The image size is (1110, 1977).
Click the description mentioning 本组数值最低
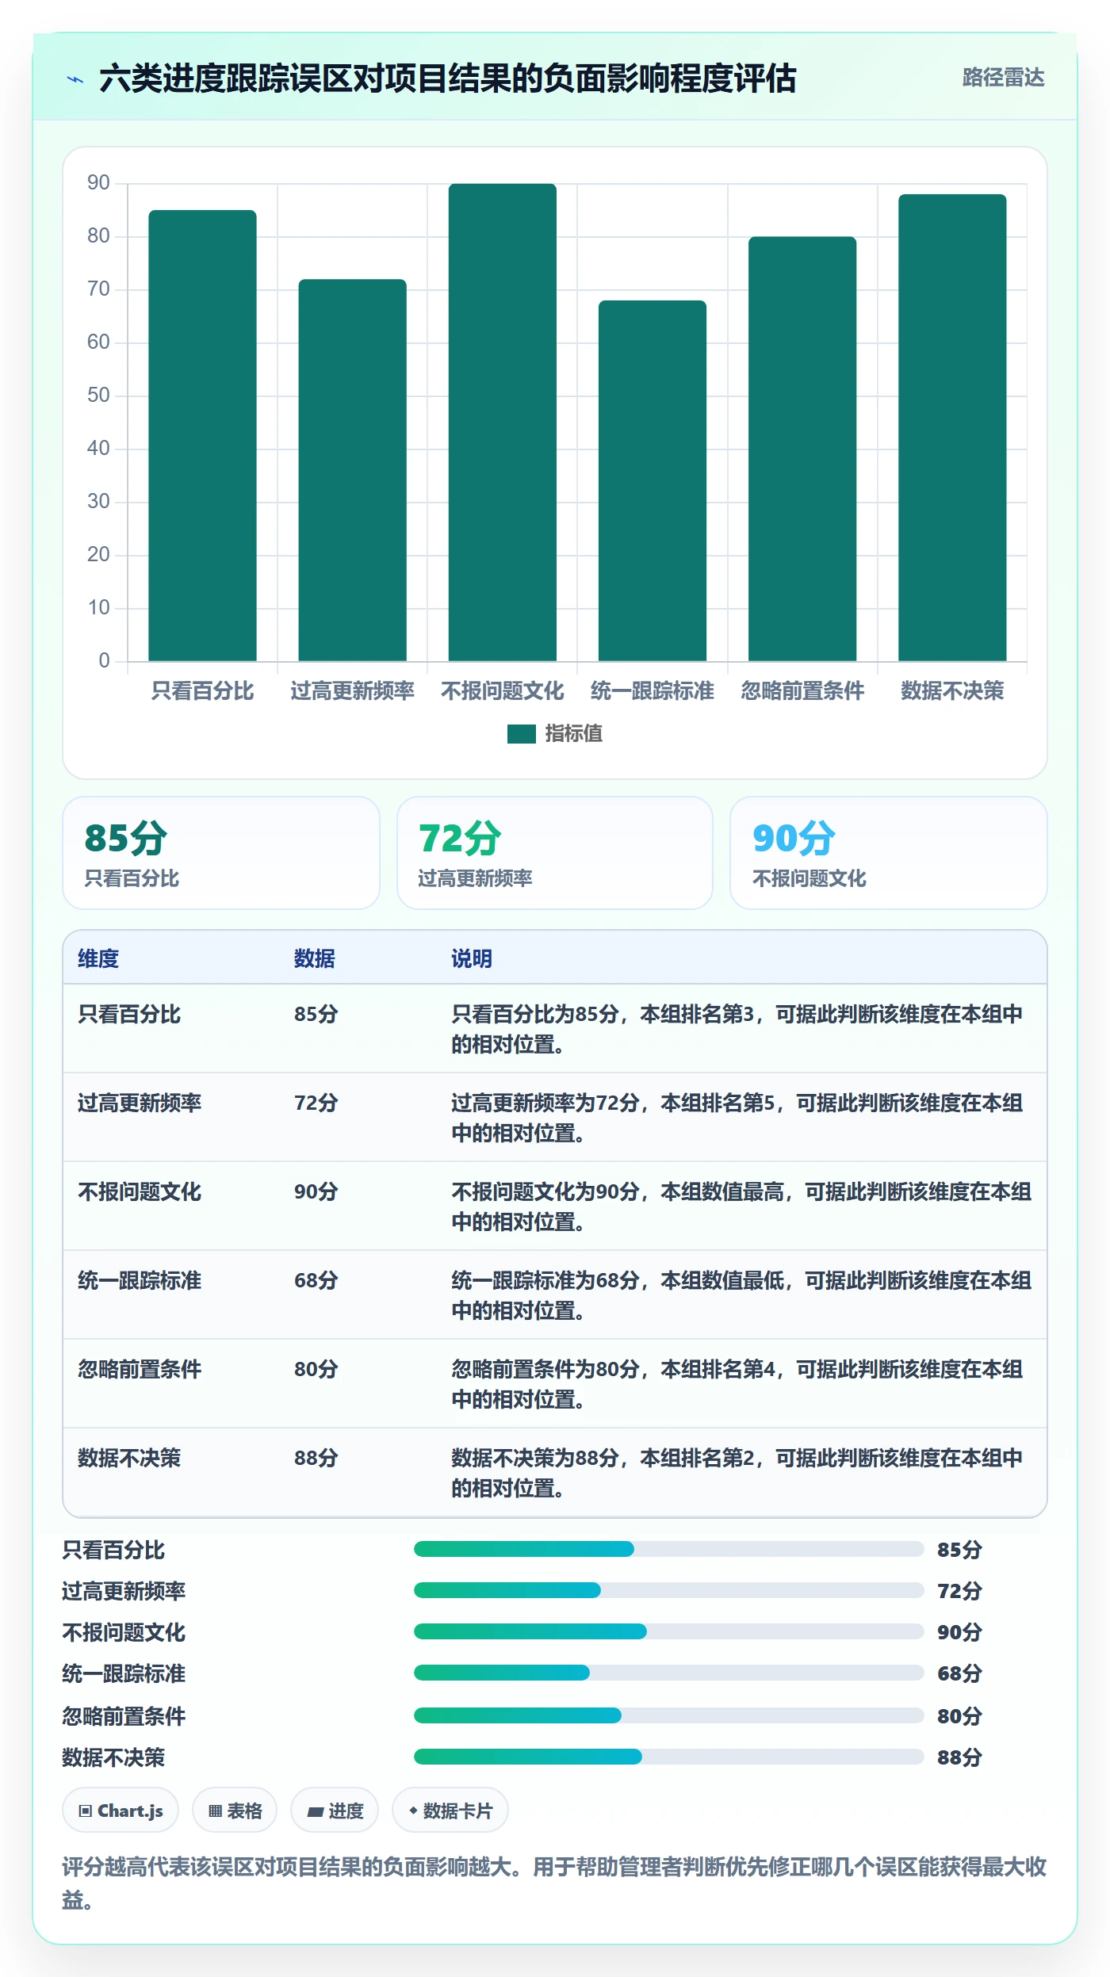point(741,1295)
